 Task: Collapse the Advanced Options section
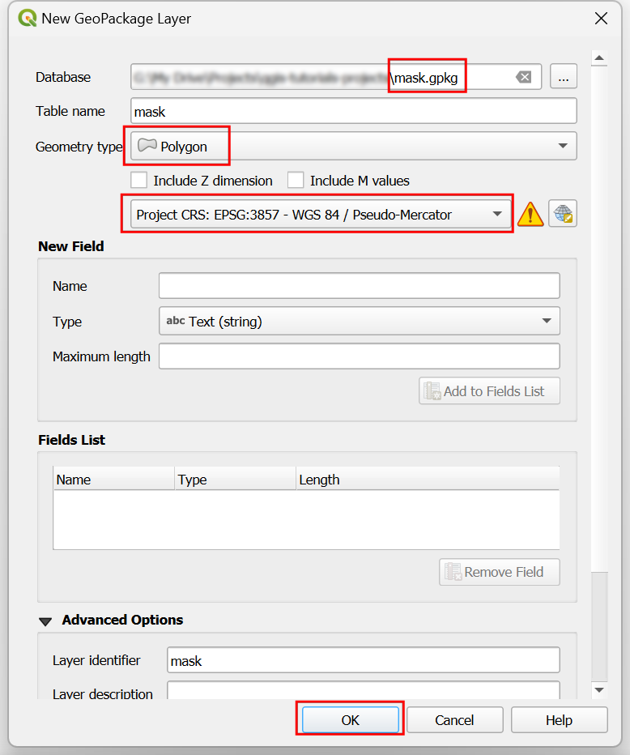(45, 621)
